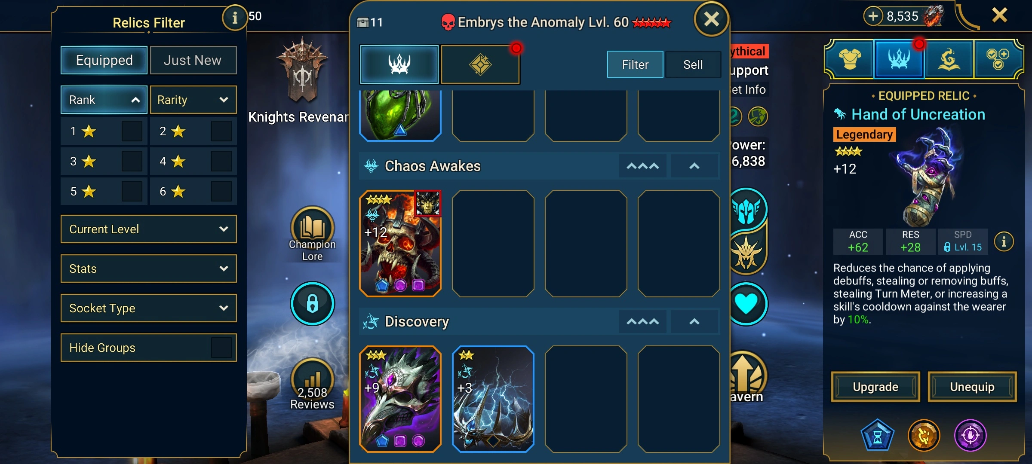Switch to the armor artifacts tab icon
Viewport: 1032px width, 464px height.
[x=850, y=59]
